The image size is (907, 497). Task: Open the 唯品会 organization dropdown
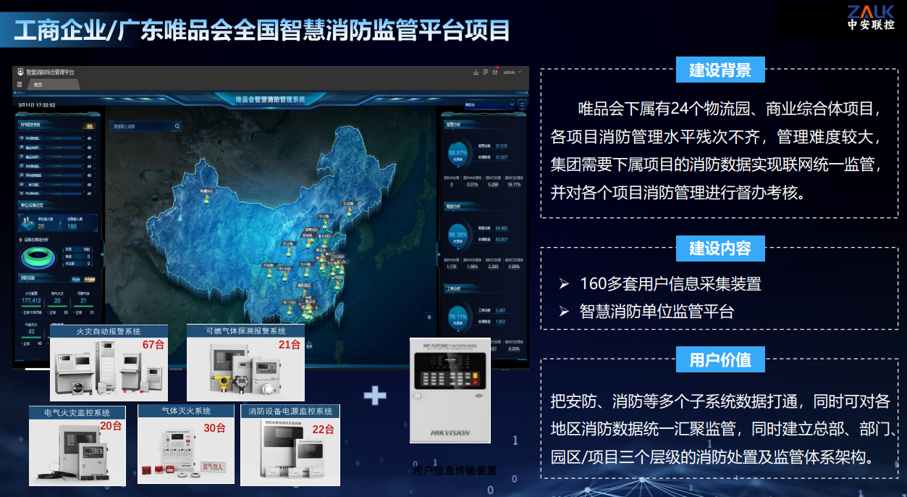click(x=489, y=105)
